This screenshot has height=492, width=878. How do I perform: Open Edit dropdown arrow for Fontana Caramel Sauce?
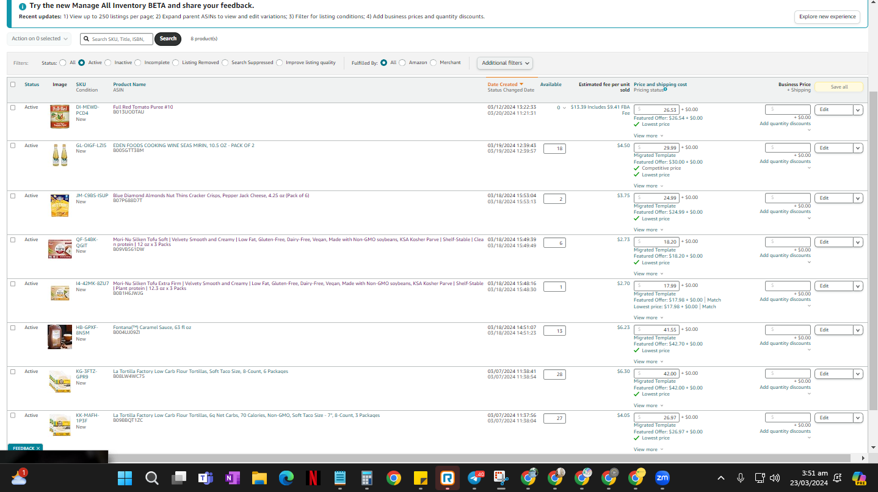tap(858, 330)
